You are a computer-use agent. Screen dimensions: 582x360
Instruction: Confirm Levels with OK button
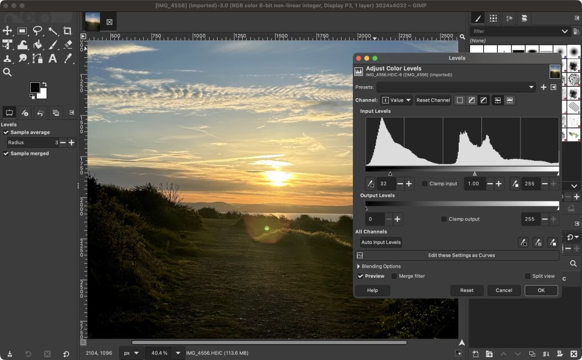pyautogui.click(x=541, y=290)
